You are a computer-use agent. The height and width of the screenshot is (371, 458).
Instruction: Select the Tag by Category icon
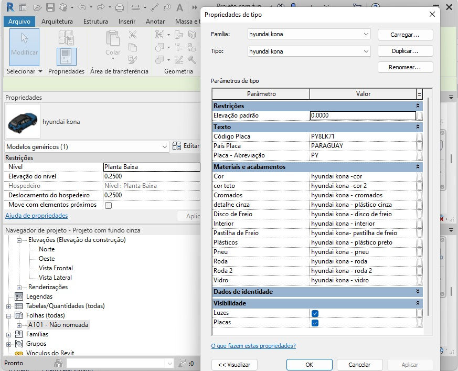pos(167,7)
